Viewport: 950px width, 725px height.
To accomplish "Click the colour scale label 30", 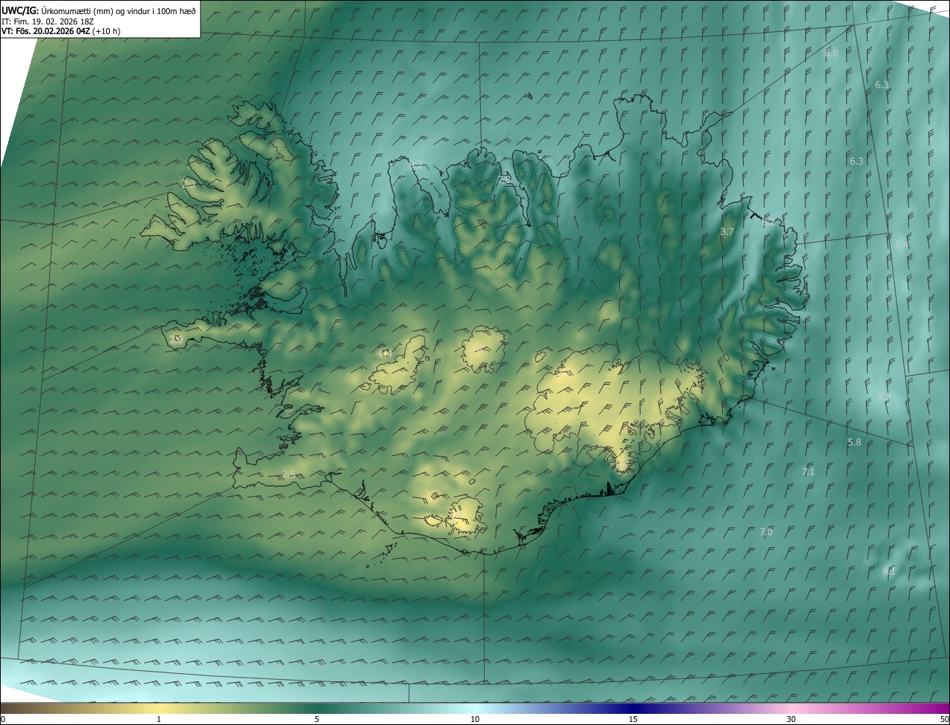I will point(791,719).
